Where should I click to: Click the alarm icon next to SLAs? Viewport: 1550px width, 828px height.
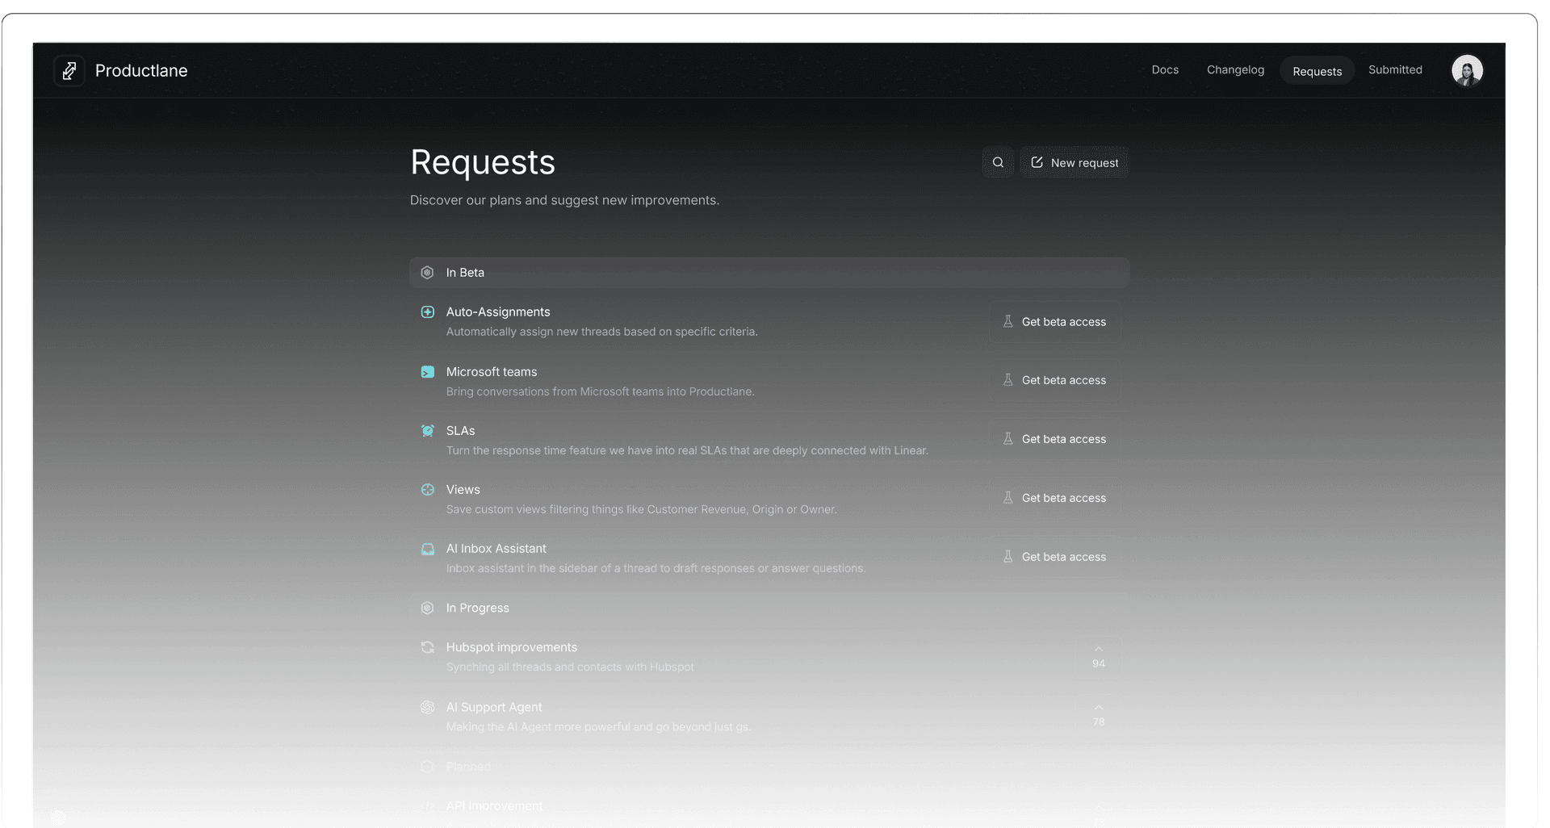428,430
